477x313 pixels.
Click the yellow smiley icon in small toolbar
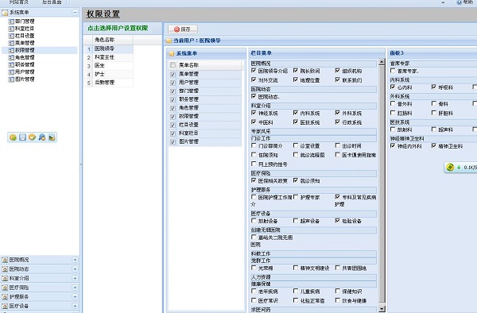(x=13, y=137)
